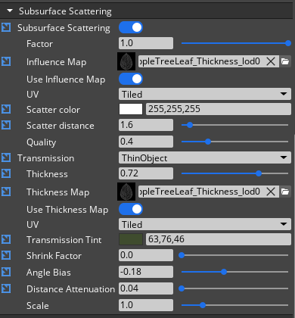Click the Scatter color value 255,255,255
The image size is (295, 318).
[219, 109]
